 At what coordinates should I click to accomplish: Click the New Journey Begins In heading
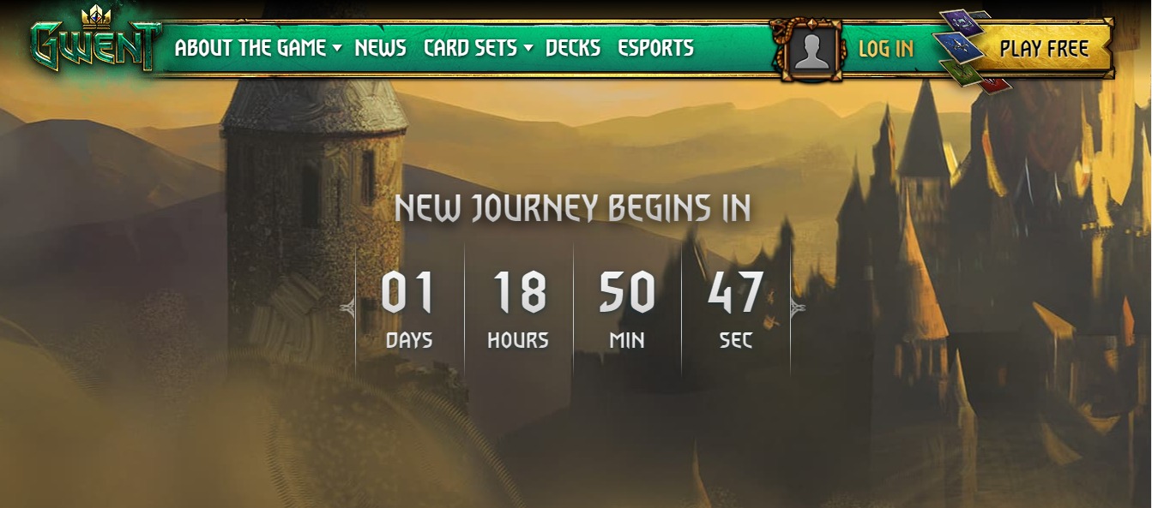tap(573, 208)
